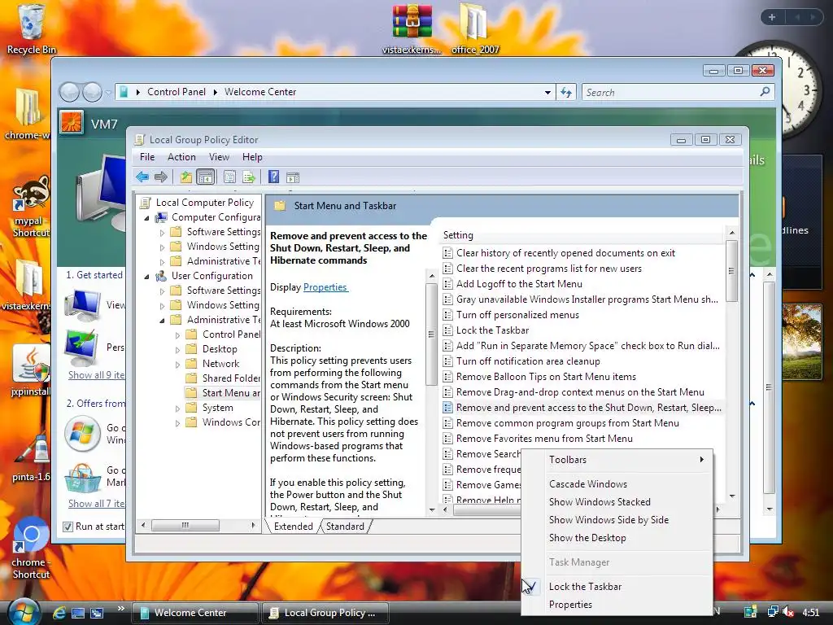Toggle Lock the Taskbar check mark in context menu
Viewport: 833px width, 625px height.
(531, 586)
